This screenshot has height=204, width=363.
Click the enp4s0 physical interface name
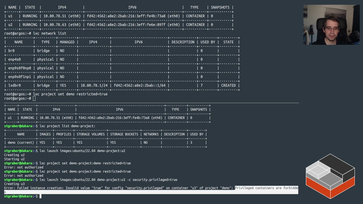point(14,59)
